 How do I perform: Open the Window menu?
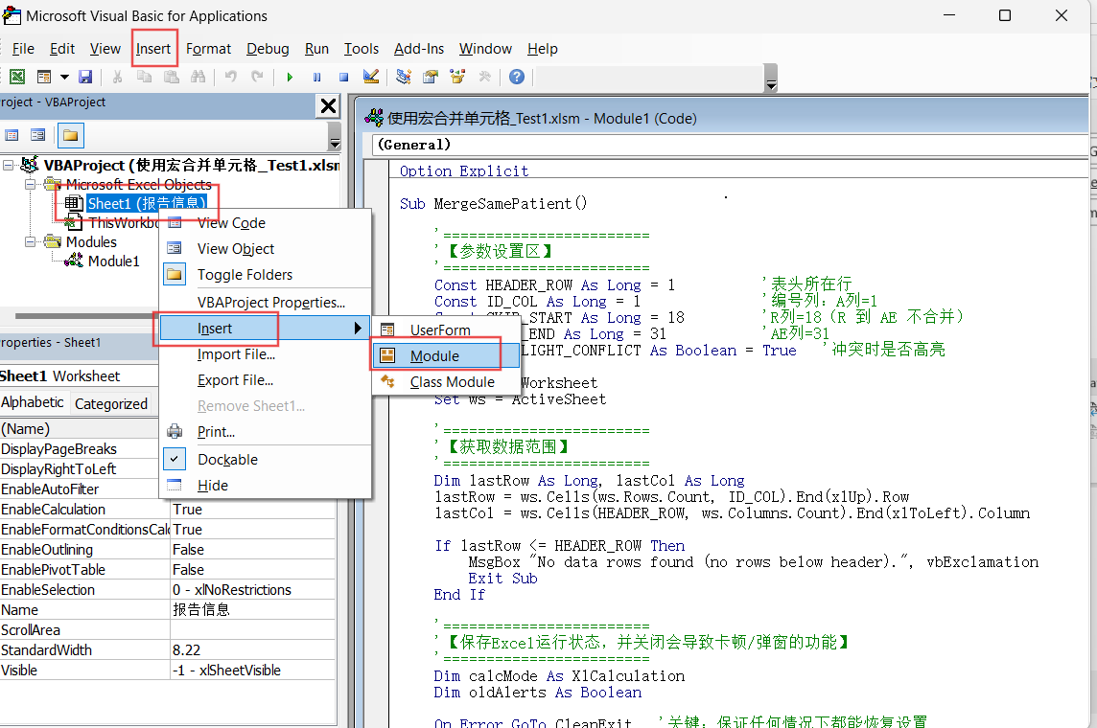point(485,49)
